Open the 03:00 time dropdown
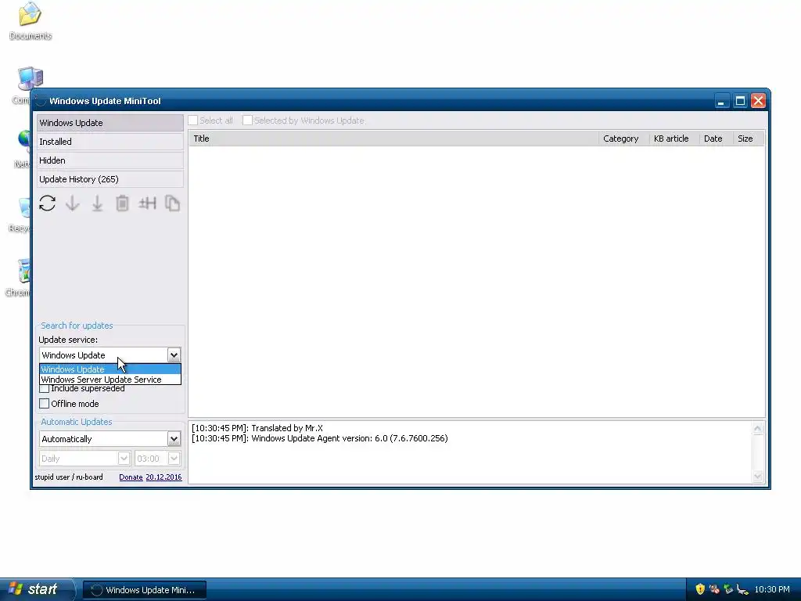 [174, 459]
